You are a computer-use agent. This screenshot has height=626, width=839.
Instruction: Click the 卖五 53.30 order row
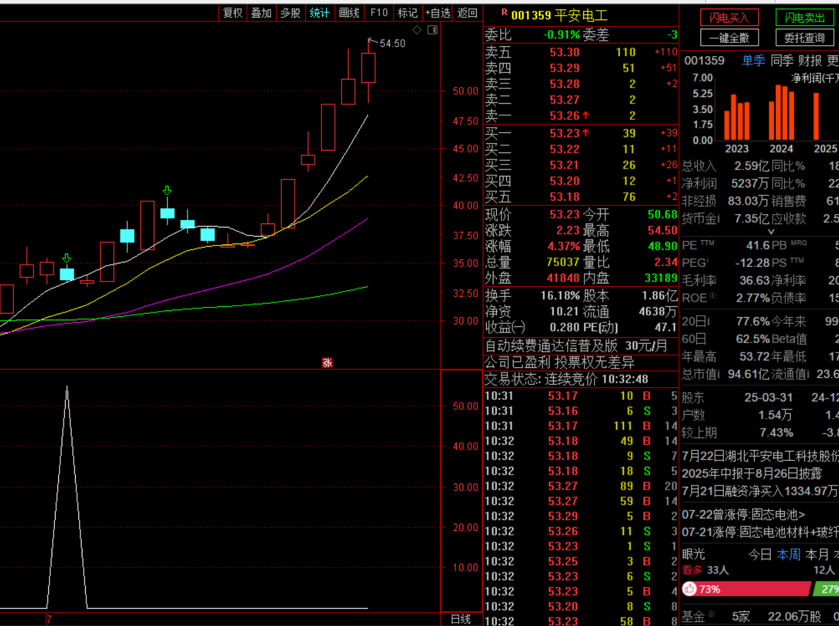click(x=581, y=52)
